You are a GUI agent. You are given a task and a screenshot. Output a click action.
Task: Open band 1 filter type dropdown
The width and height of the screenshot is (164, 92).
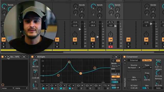[44, 86]
